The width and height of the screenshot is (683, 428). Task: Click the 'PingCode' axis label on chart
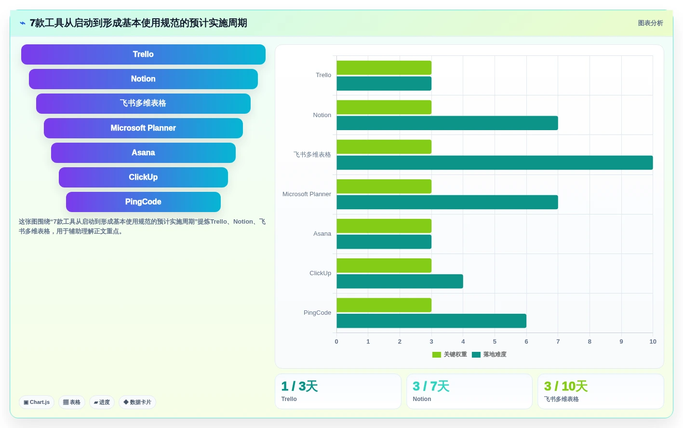pos(317,313)
